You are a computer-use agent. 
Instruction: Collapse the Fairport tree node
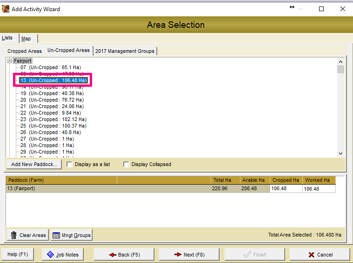[9, 61]
